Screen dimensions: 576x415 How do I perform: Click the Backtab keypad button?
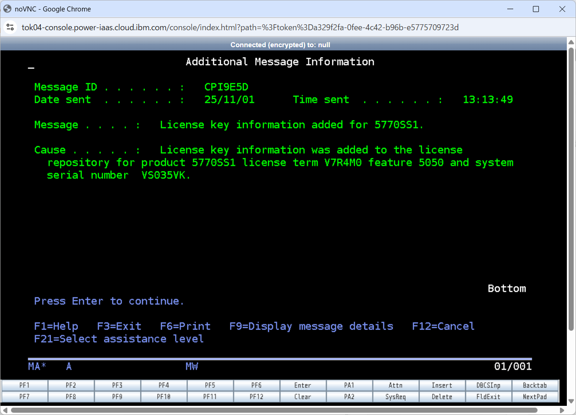coord(535,385)
